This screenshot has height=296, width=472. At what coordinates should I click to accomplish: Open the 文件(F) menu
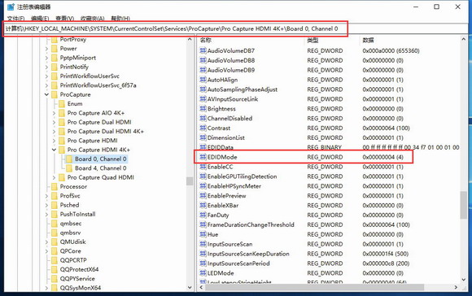point(15,19)
